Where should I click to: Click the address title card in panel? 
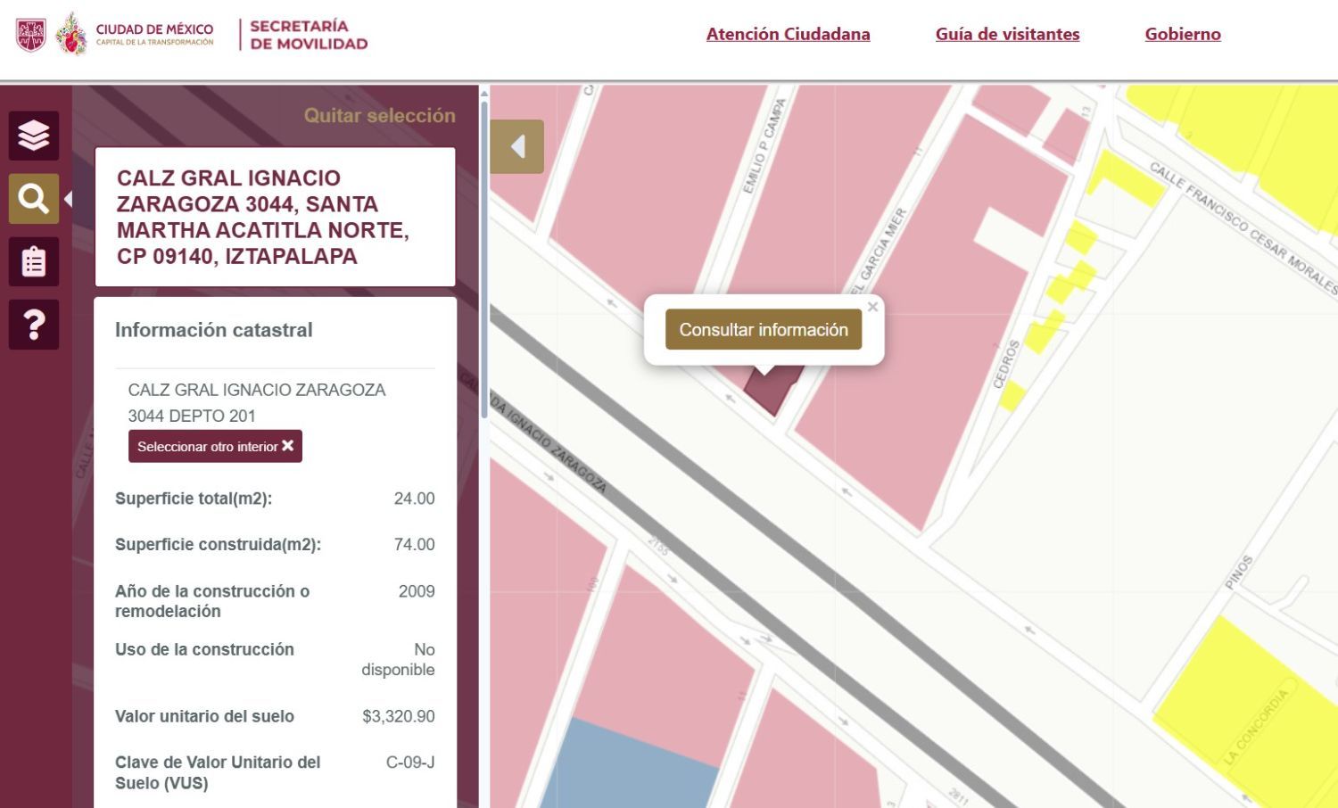tap(275, 217)
